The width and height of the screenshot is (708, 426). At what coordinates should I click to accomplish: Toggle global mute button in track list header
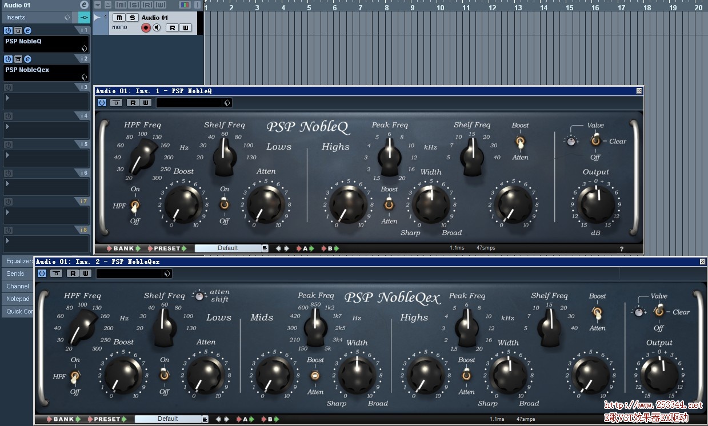coord(121,5)
